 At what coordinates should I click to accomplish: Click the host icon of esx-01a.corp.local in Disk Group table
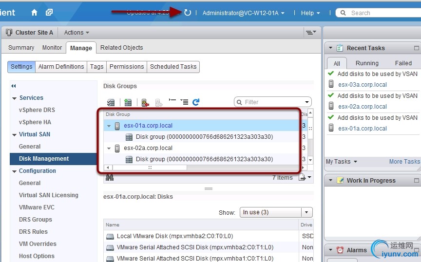(117, 126)
